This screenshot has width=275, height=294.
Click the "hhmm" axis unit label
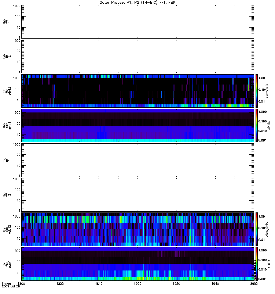coord(6,284)
